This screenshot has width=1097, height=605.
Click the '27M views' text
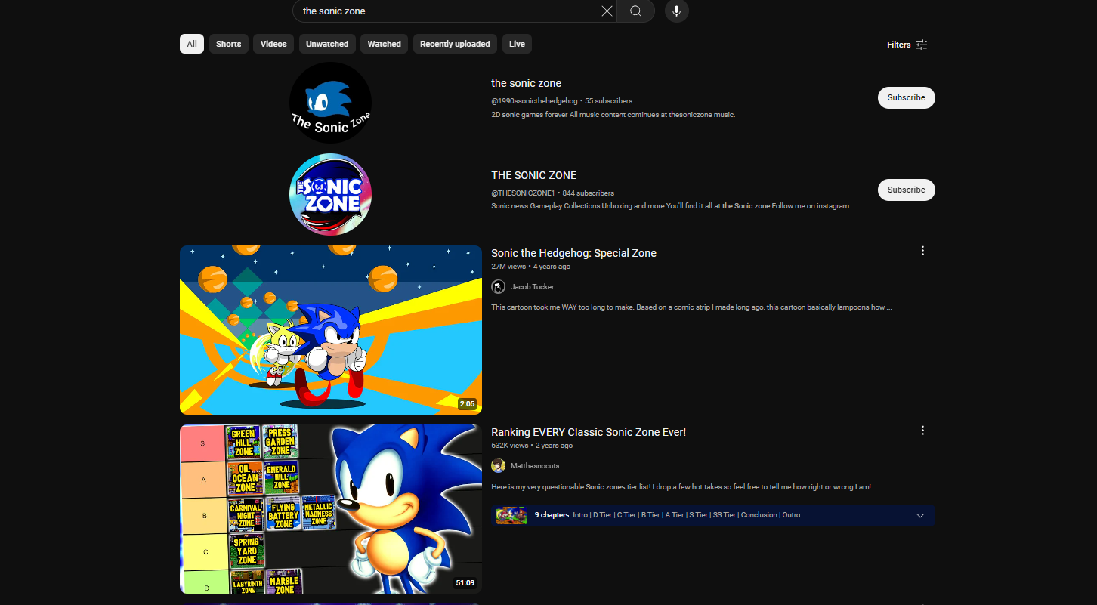508,267
